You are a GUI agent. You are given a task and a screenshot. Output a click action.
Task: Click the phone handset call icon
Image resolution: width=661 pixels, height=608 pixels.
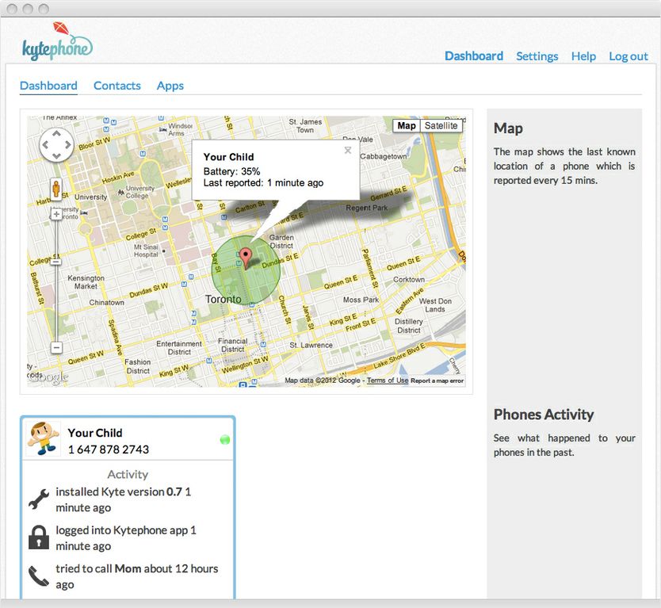pyautogui.click(x=39, y=575)
